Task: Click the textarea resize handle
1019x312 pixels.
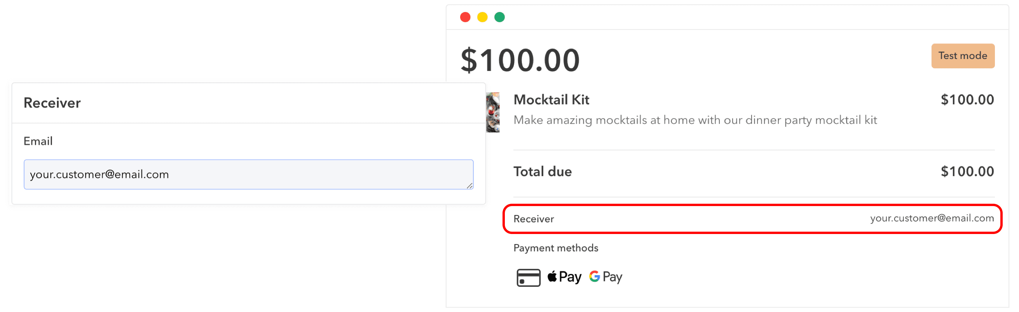Action: point(470,185)
